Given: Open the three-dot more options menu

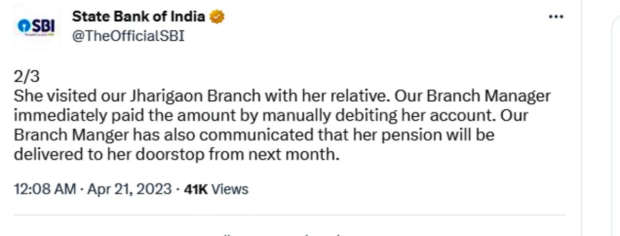Looking at the screenshot, I should 555,17.
